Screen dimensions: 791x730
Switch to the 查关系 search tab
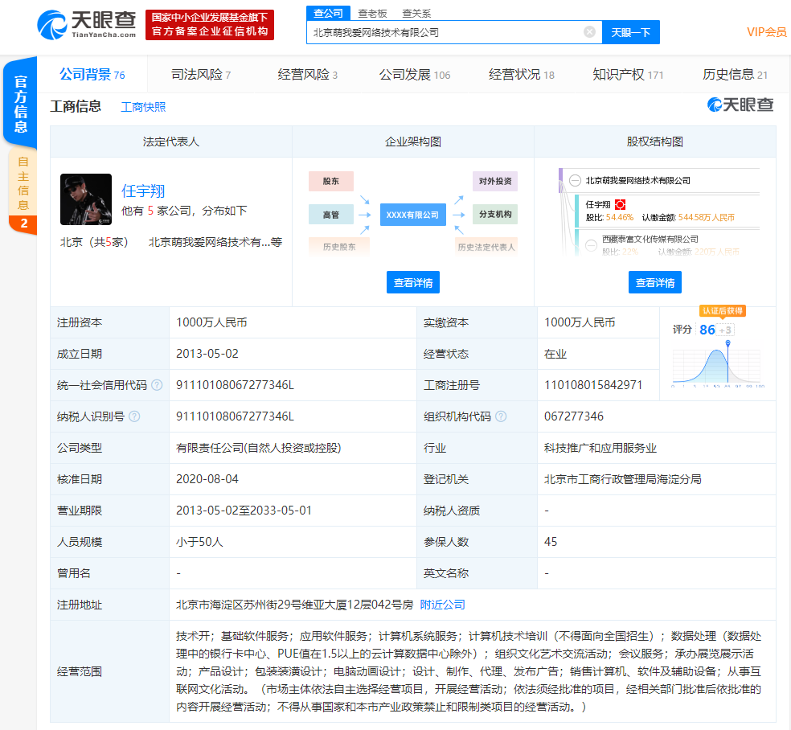tap(416, 14)
